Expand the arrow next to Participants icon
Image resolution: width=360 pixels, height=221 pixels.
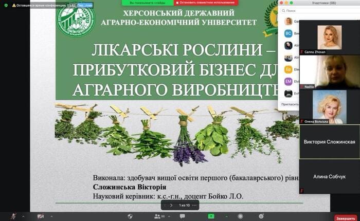(169, 216)
